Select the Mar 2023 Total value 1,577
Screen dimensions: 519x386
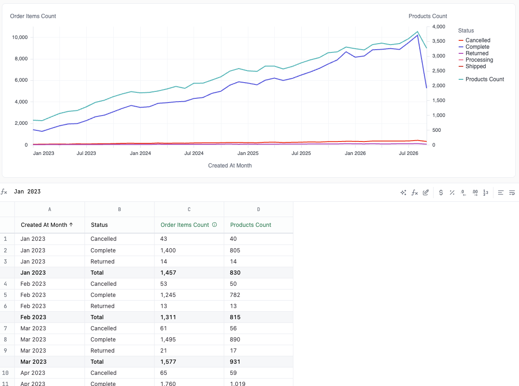click(x=189, y=361)
